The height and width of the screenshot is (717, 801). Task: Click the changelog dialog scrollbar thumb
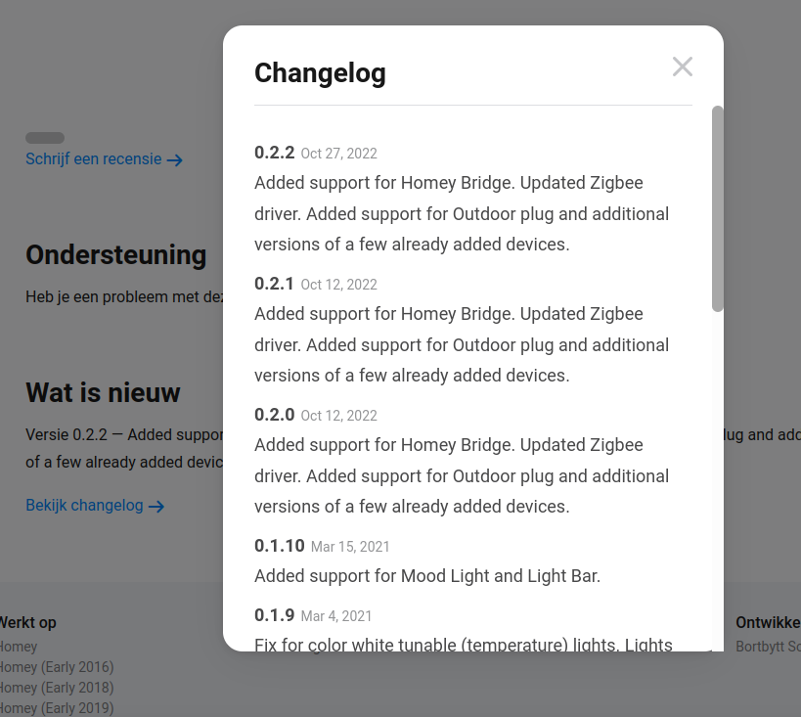[717, 208]
